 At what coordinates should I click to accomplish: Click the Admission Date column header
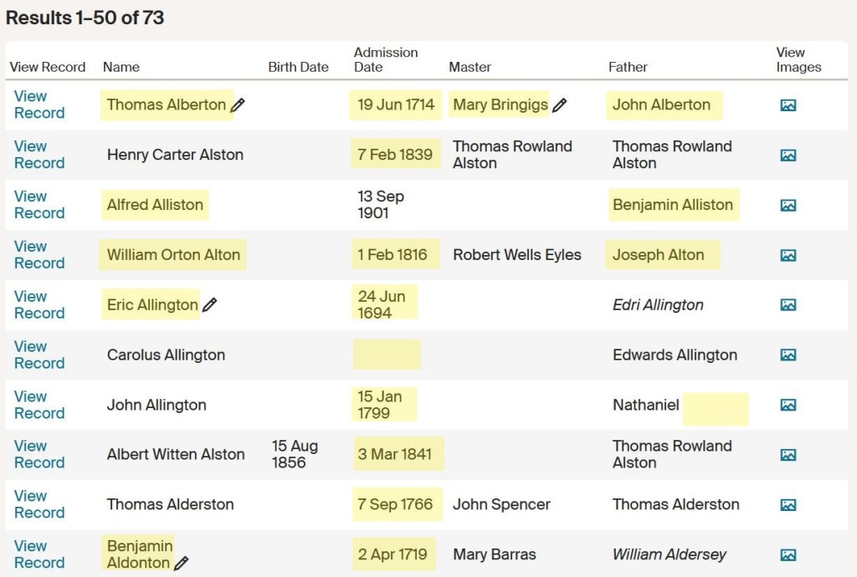(x=385, y=59)
